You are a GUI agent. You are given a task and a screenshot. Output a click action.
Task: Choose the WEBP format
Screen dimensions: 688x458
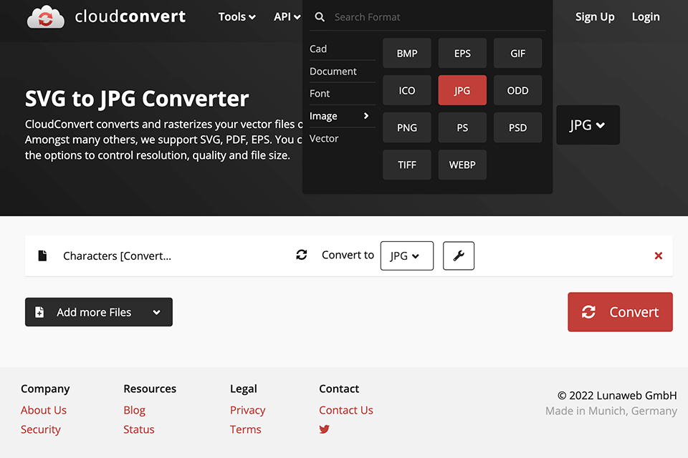(x=462, y=165)
